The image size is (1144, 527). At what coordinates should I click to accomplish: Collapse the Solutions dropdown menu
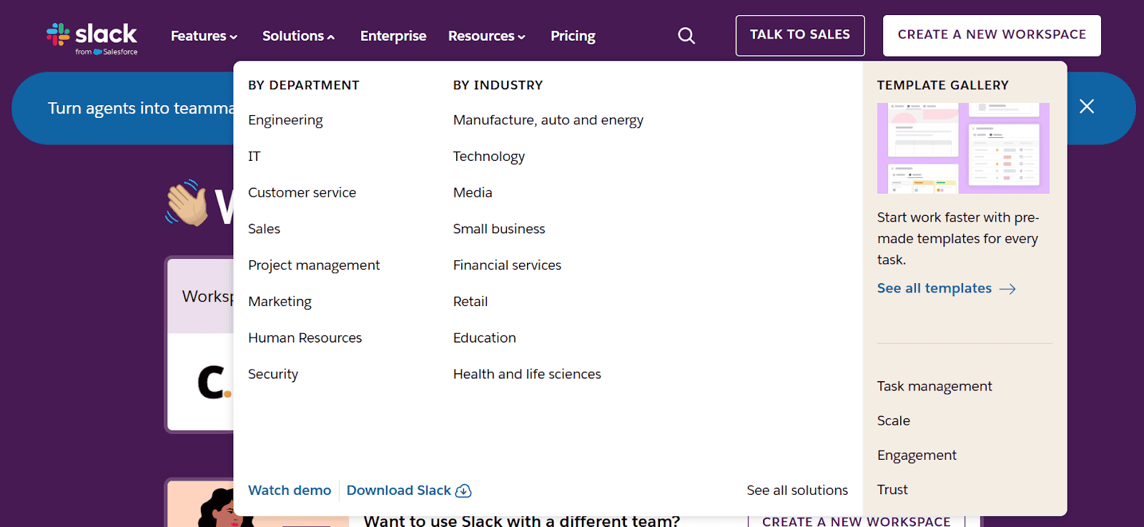[298, 36]
